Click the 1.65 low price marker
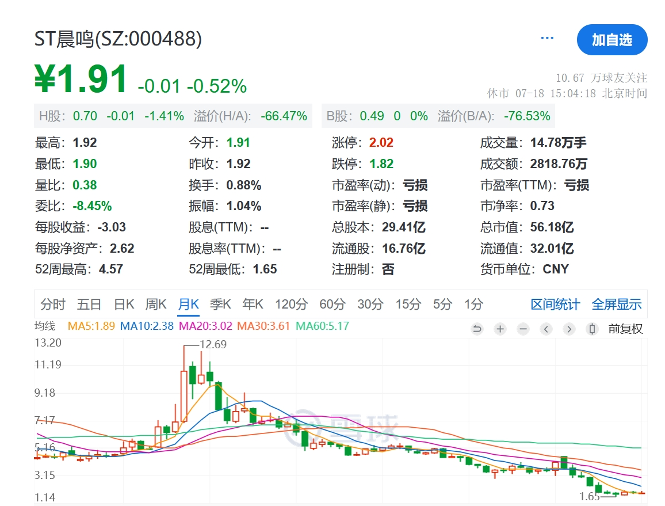Screen dimensions: 665x506 (590, 496)
